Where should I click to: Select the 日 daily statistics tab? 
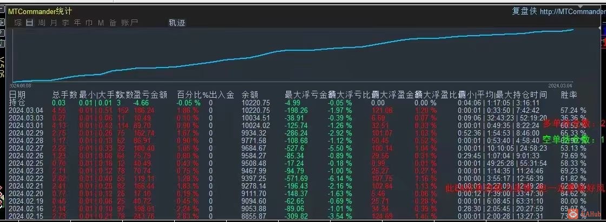(x=30, y=23)
